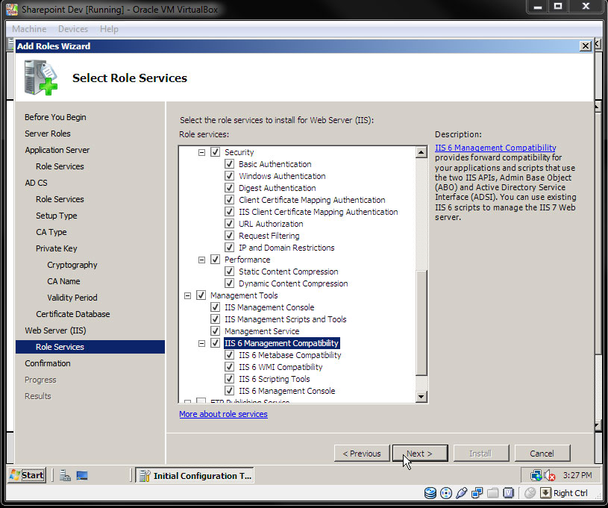Click the mouse integration status icon

pos(530,493)
